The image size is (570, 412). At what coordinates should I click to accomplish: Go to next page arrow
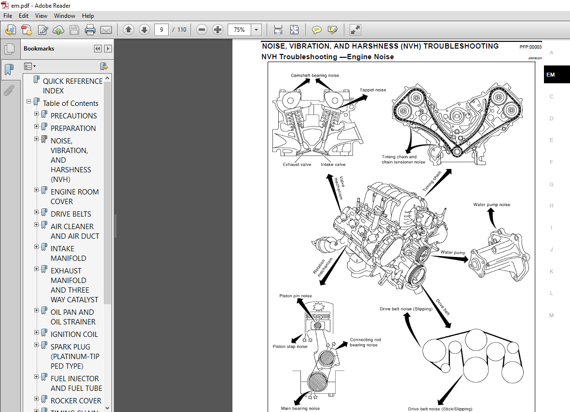(144, 30)
